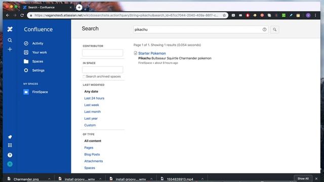The image size is (324, 182).
Task: Close the downloads bar
Action: click(316, 178)
